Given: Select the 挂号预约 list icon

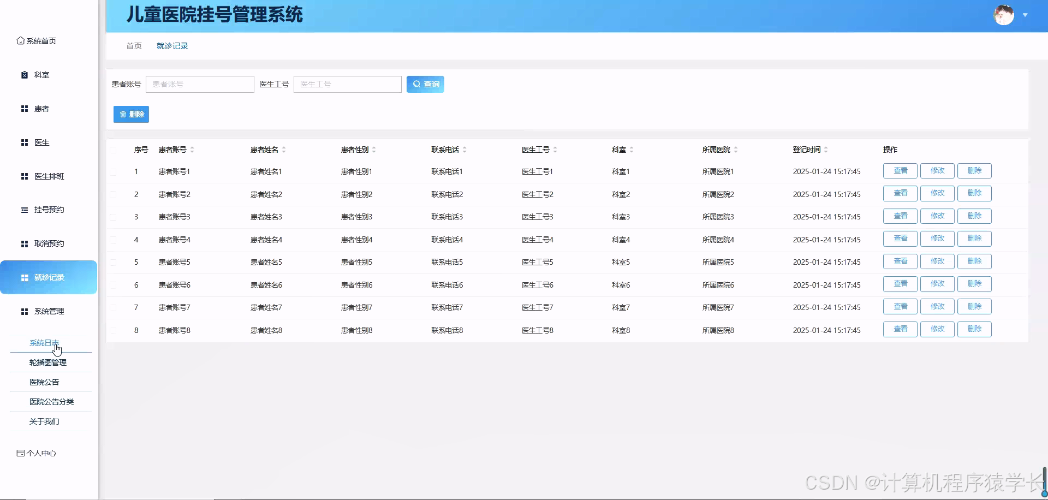Looking at the screenshot, I should (x=23, y=210).
